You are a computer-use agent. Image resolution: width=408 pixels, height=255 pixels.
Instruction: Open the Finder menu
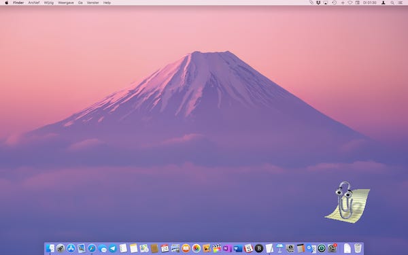click(18, 3)
